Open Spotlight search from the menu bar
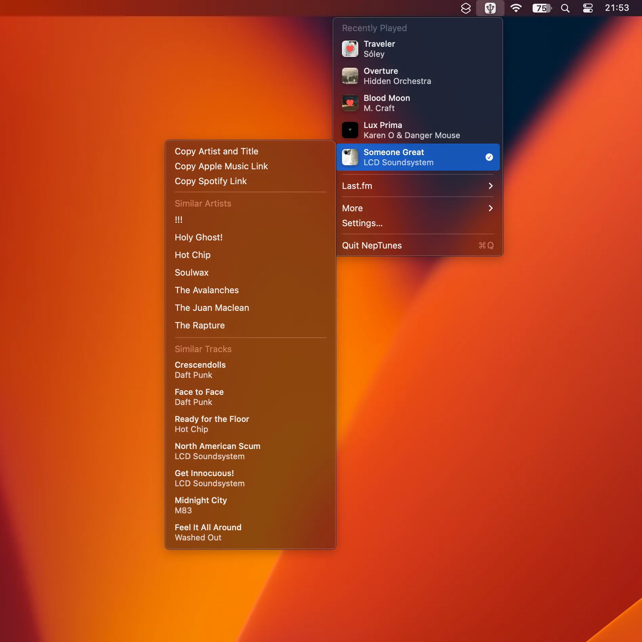 pos(565,8)
